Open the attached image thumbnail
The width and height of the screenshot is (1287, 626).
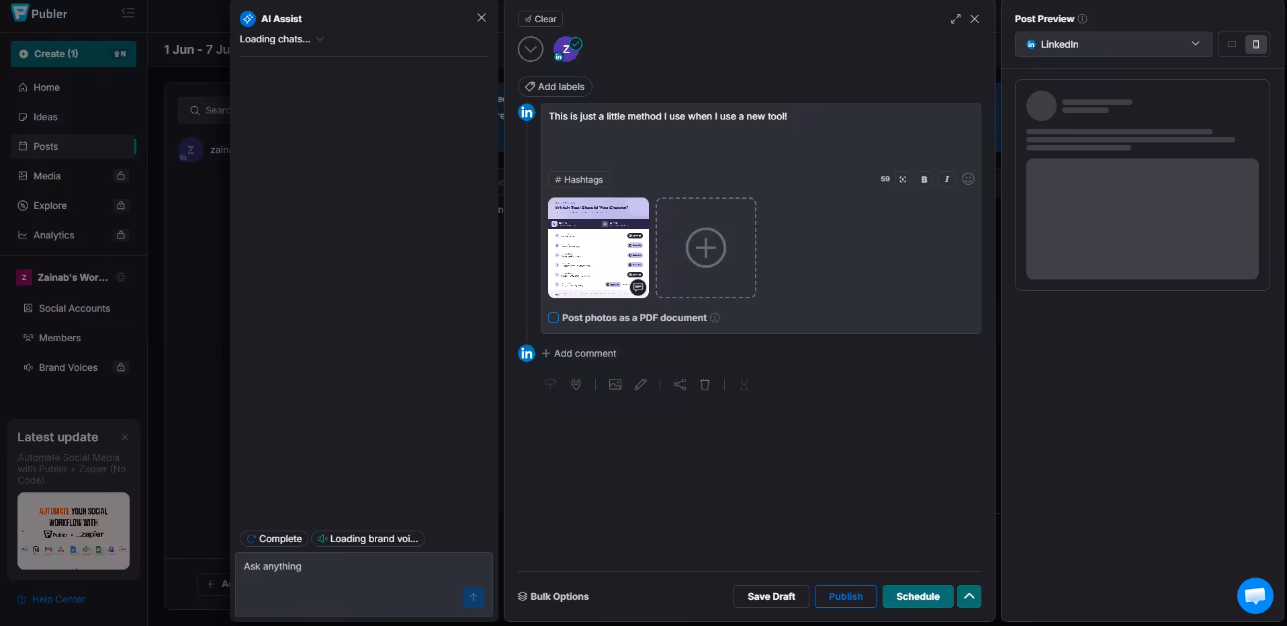click(x=598, y=247)
